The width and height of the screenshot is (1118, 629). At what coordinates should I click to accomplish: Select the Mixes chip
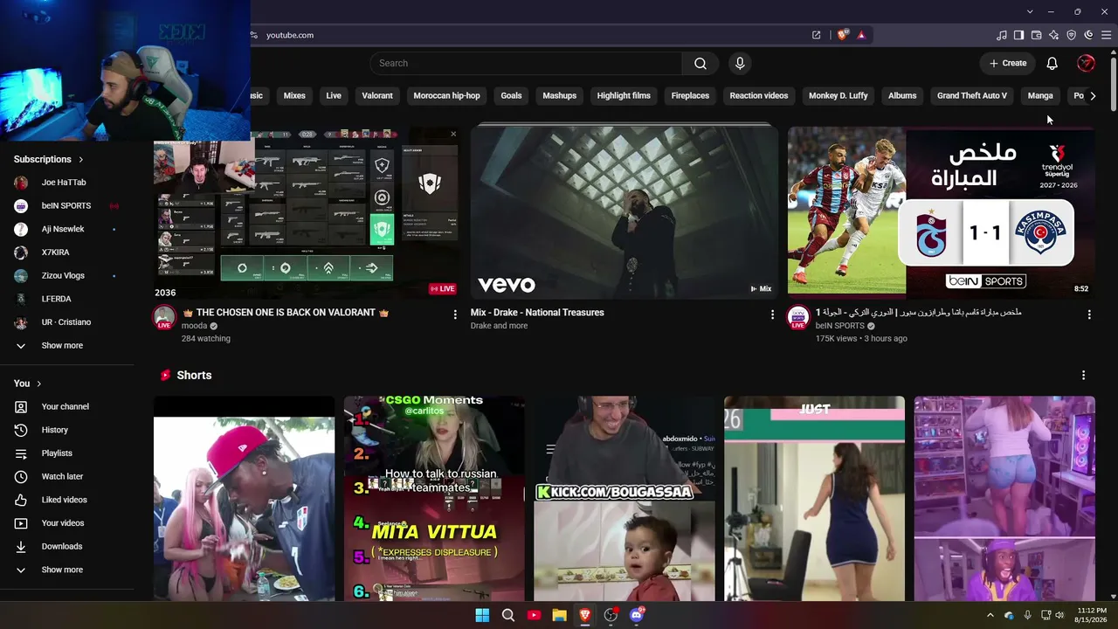294,95
